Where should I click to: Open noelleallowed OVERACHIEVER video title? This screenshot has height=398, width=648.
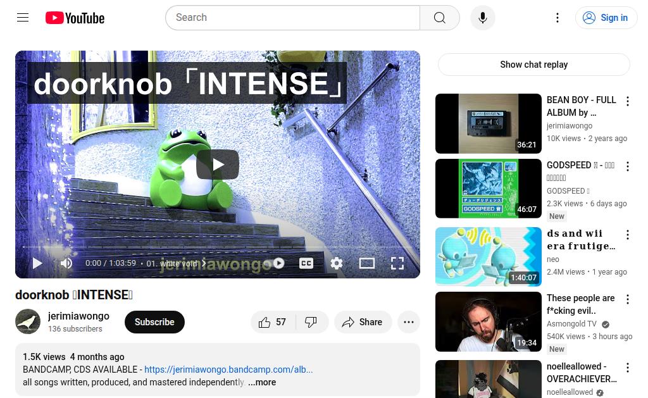pos(582,373)
